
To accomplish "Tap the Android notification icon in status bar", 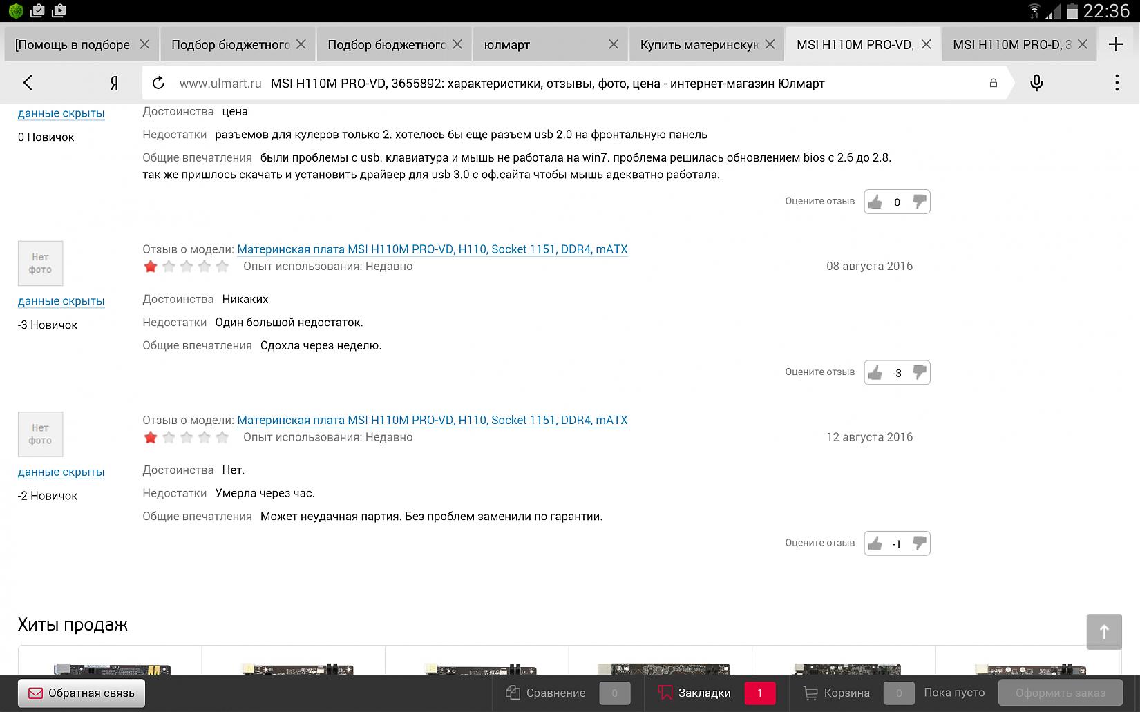I will (15, 10).
